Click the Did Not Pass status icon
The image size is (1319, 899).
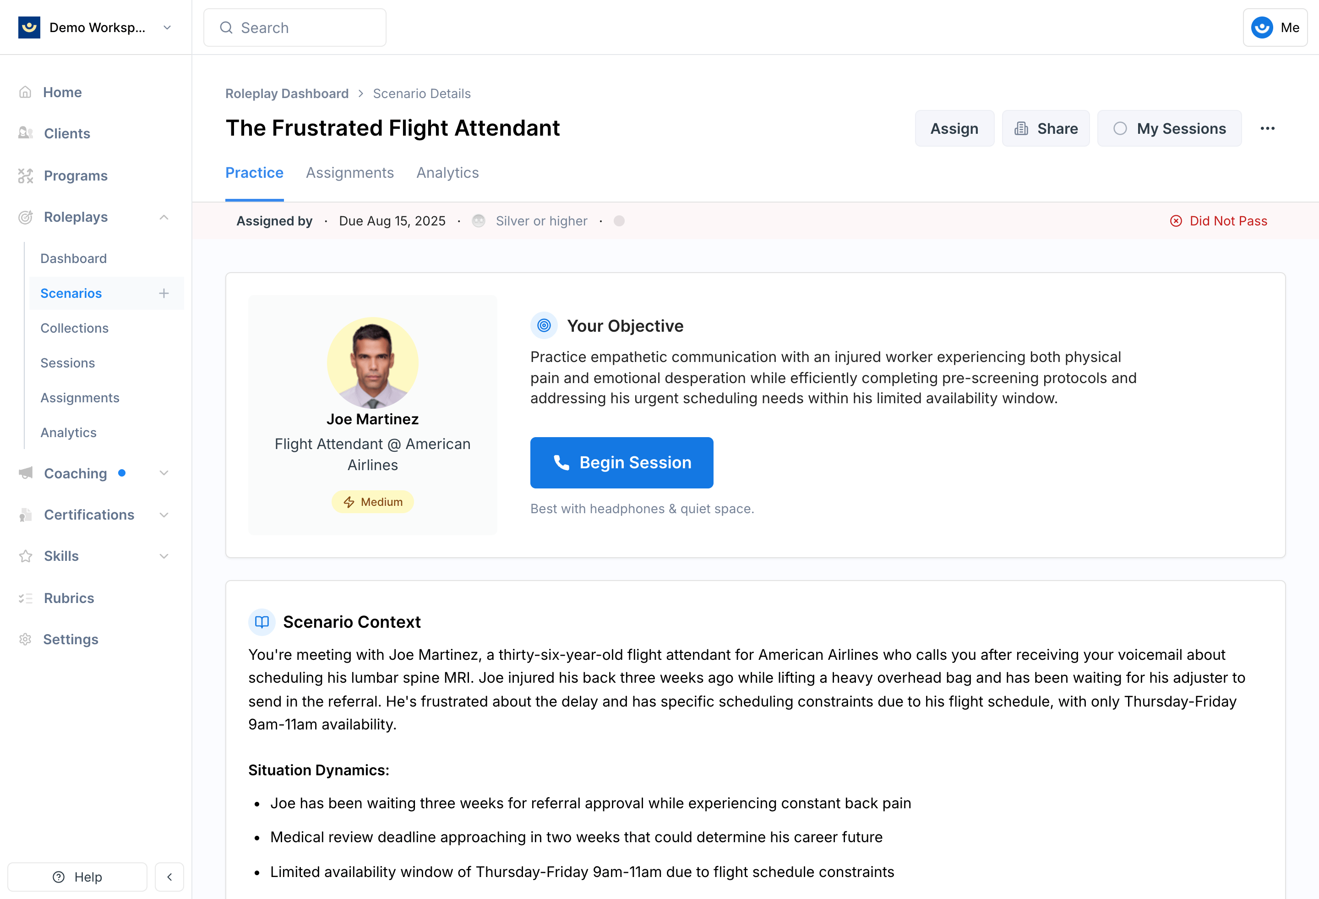point(1176,221)
